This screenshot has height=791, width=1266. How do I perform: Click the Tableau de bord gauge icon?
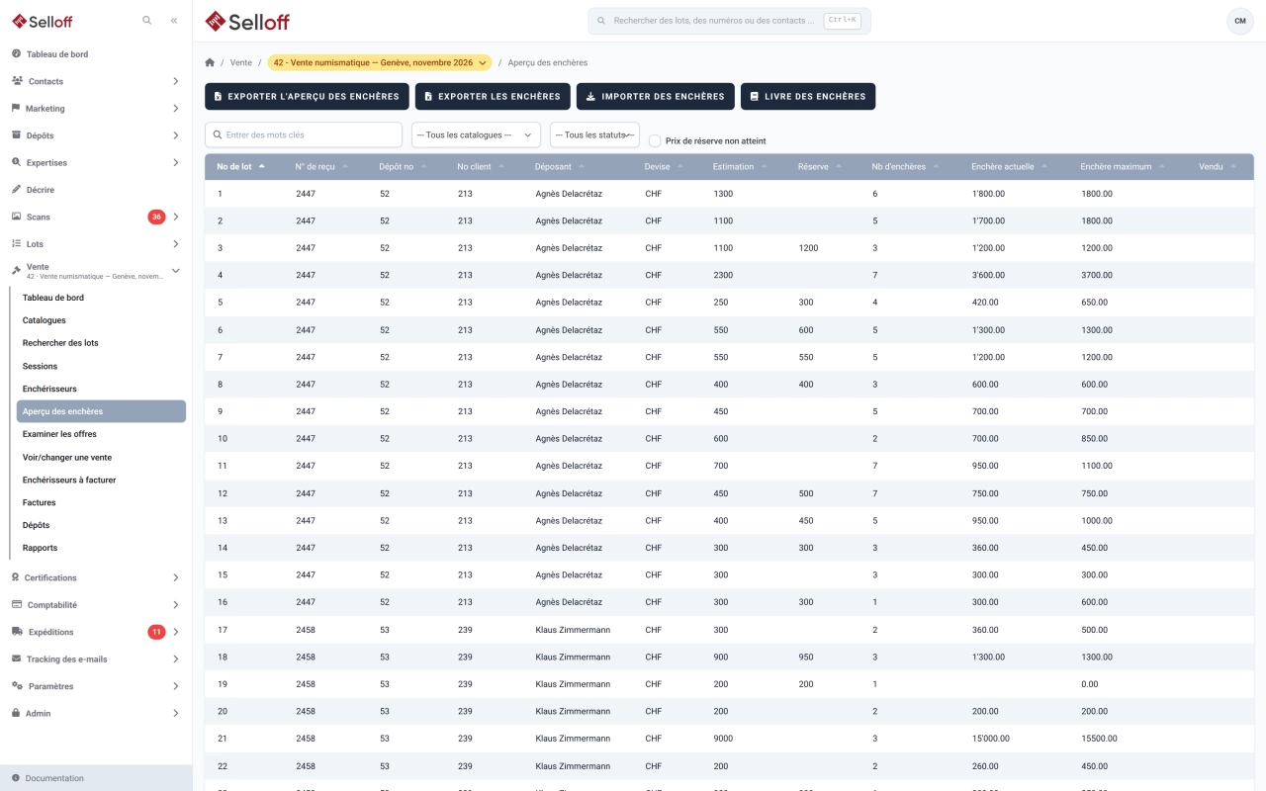point(17,54)
